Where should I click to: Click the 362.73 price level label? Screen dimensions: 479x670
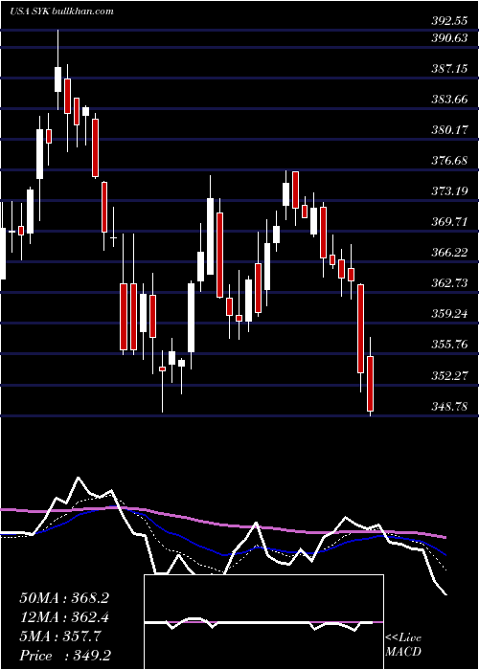[x=449, y=283]
